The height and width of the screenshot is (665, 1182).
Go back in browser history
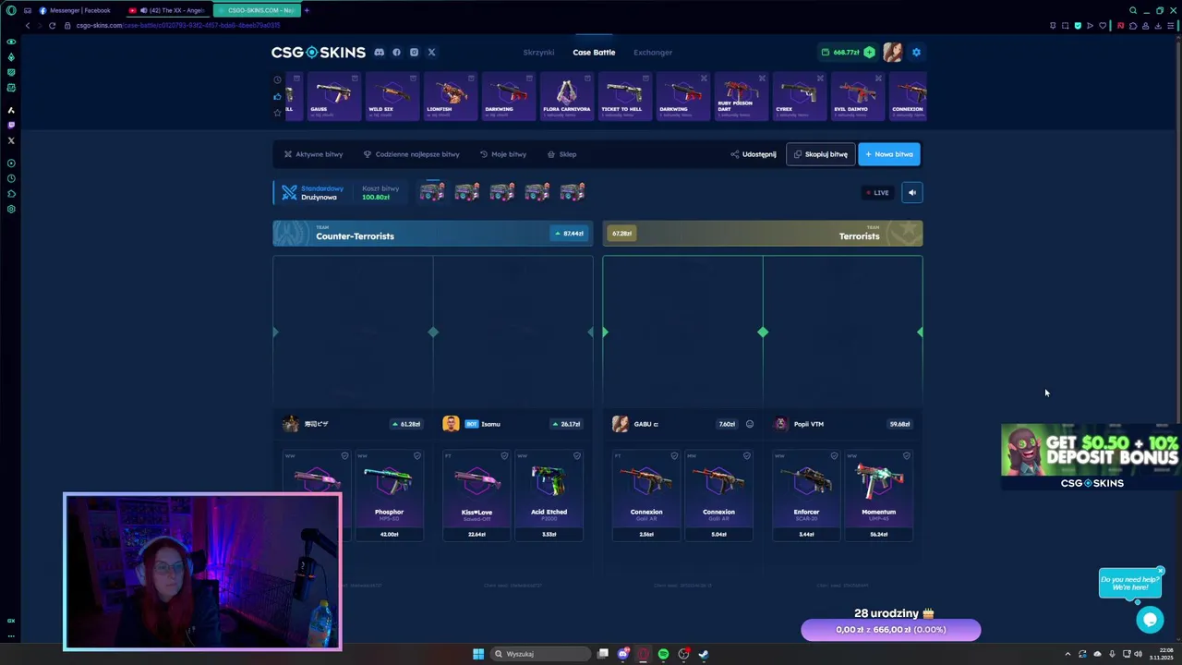28,25
